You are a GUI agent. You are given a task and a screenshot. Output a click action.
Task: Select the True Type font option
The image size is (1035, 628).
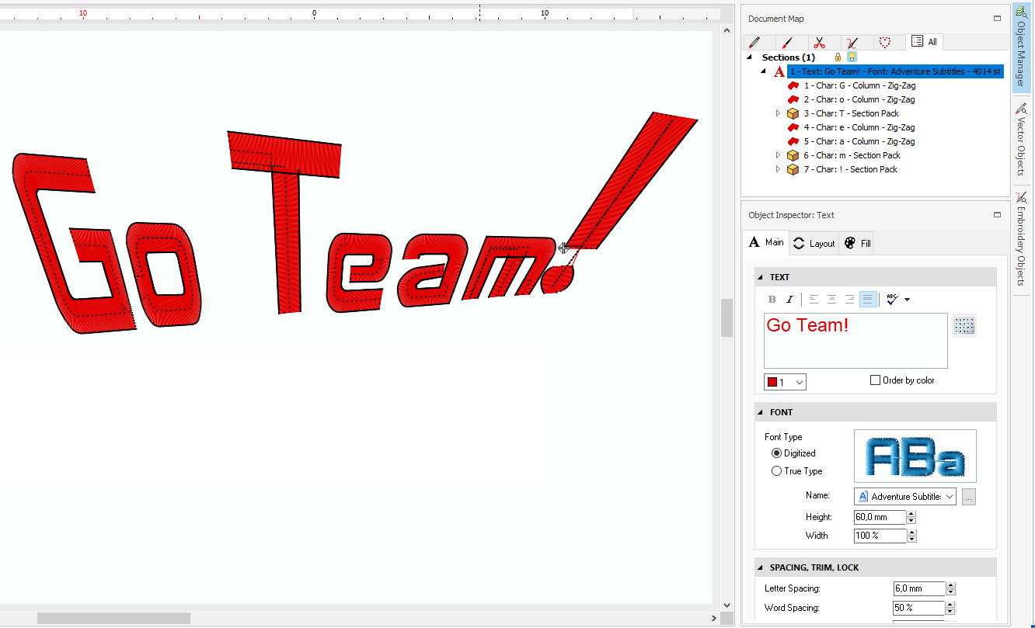click(x=776, y=471)
